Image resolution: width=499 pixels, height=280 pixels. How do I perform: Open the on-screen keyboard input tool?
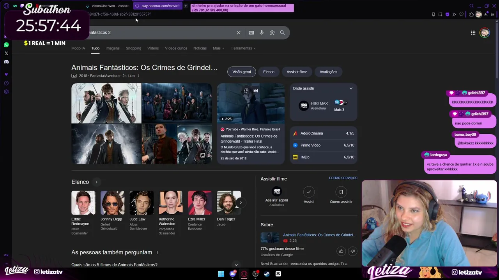(x=251, y=33)
